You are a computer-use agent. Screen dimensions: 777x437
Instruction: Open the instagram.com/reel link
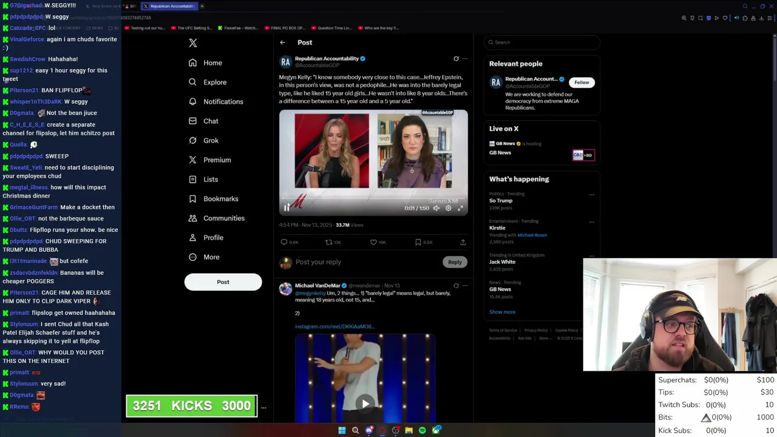(334, 327)
